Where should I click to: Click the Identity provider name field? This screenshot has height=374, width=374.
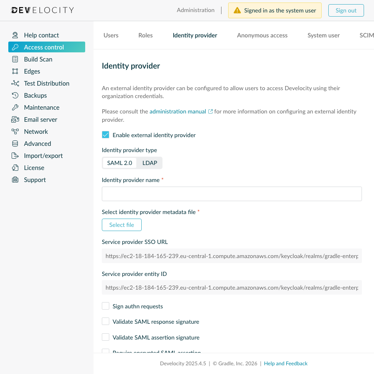tap(231, 193)
